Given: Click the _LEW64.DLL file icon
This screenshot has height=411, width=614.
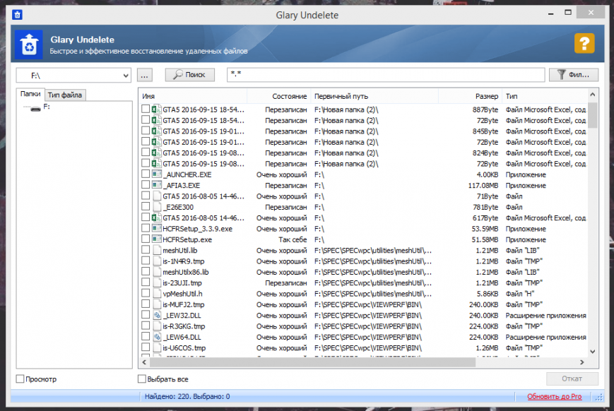Looking at the screenshot, I should 157,336.
